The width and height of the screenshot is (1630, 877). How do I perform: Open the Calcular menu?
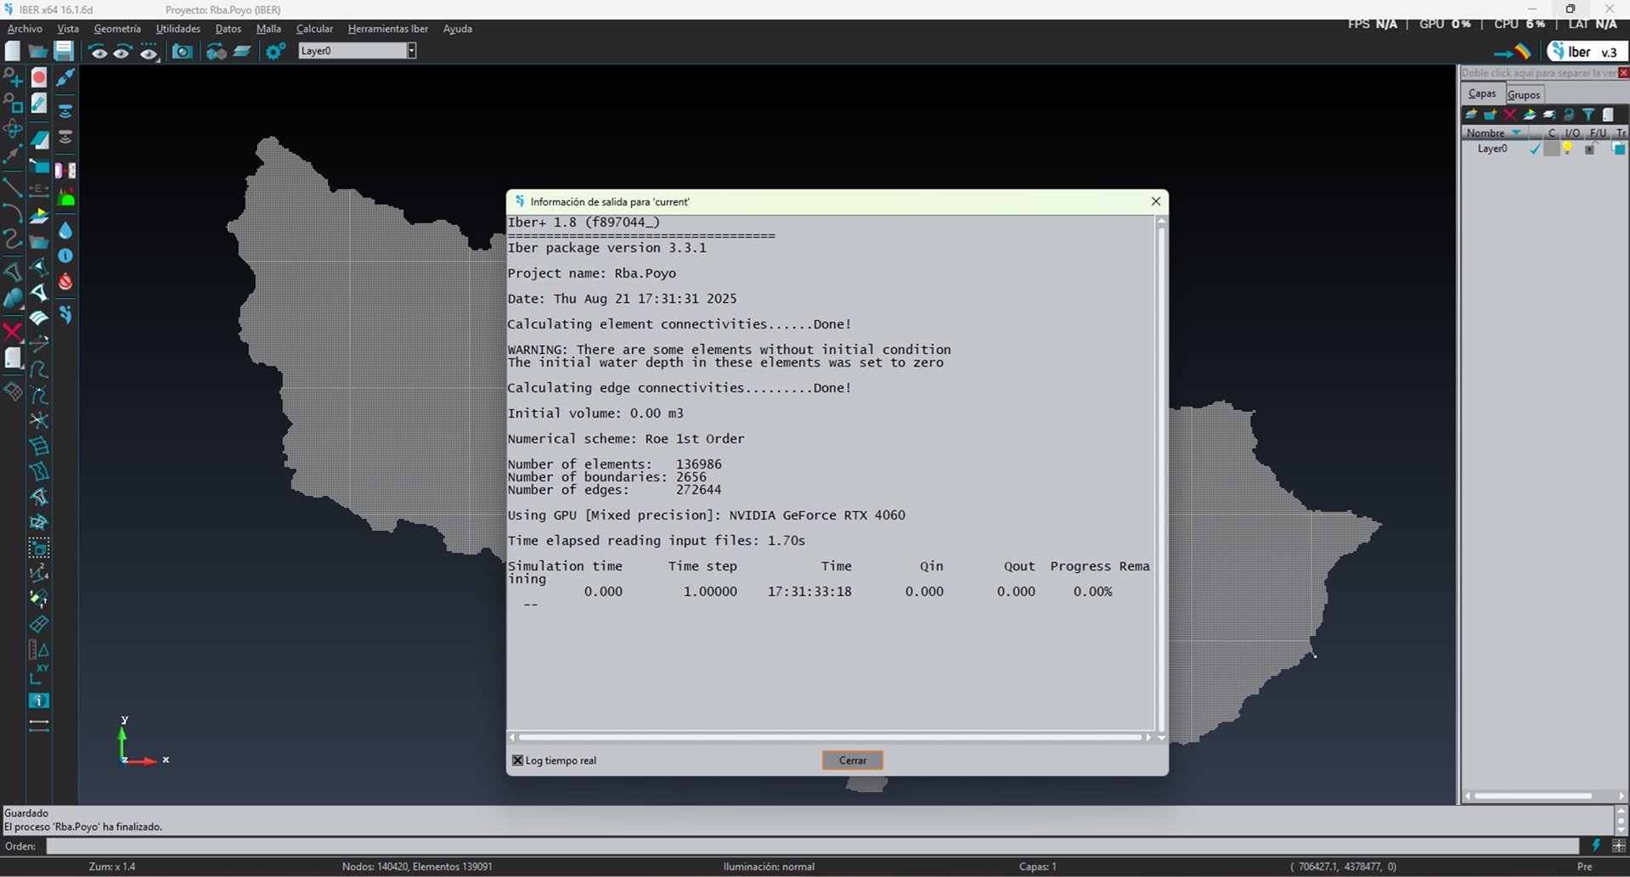314,29
